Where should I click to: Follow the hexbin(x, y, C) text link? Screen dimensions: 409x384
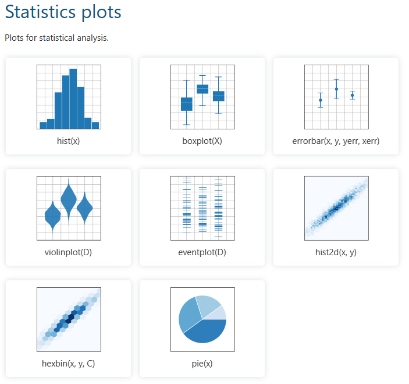(69, 364)
